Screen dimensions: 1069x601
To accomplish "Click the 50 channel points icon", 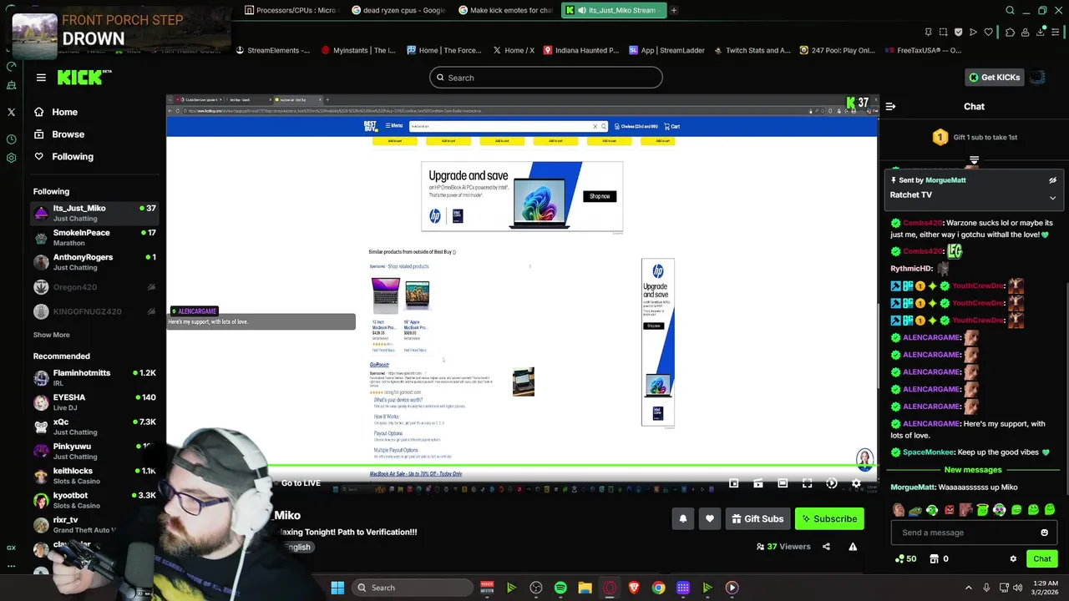I will click(x=905, y=558).
